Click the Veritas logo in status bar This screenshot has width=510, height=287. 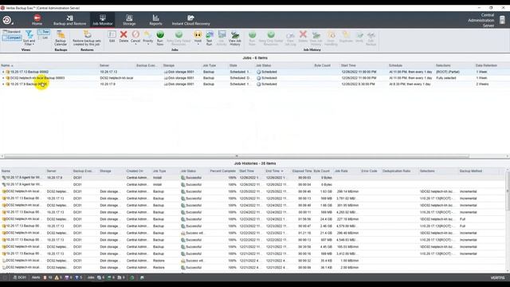(497, 277)
